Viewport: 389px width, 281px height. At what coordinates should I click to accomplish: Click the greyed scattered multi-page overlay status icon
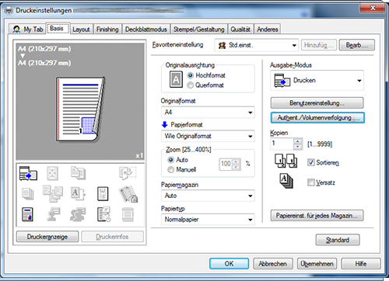[x=53, y=193]
